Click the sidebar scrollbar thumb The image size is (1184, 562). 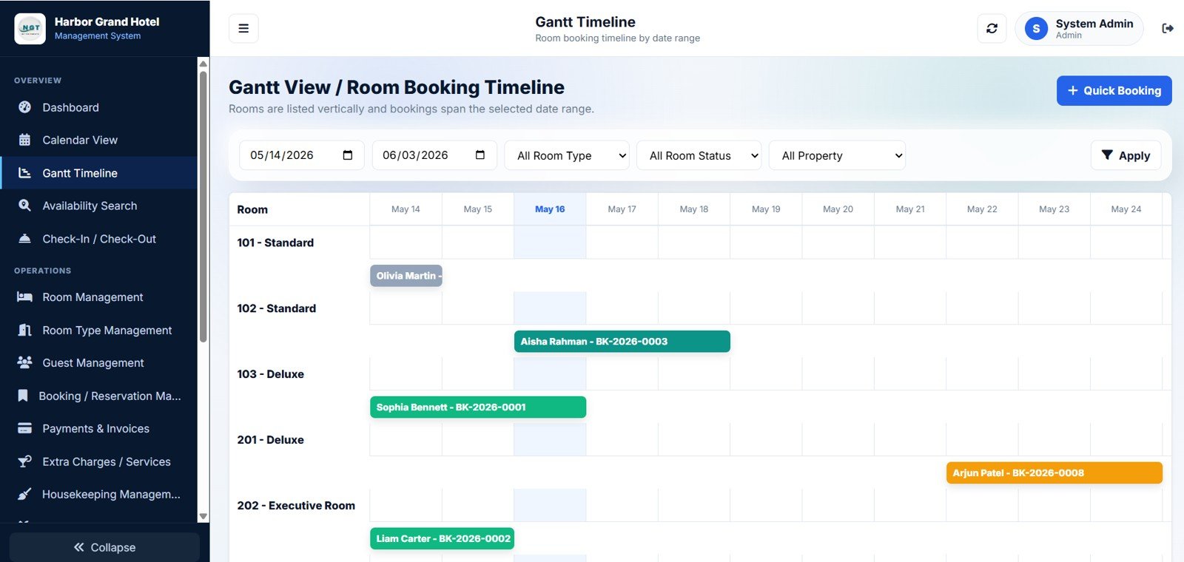(203, 206)
